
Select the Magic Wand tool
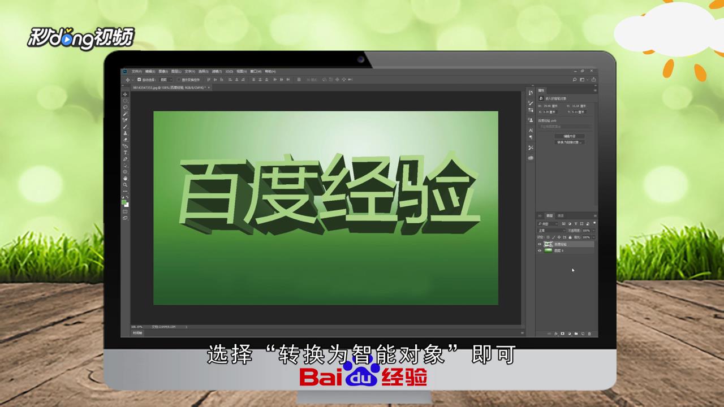125,114
